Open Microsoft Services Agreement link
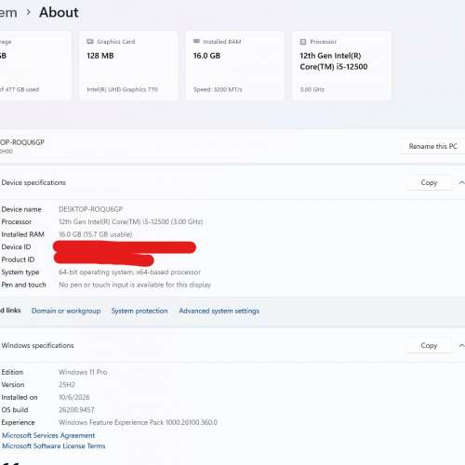The height and width of the screenshot is (465, 465). coord(48,435)
